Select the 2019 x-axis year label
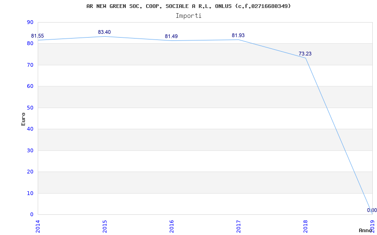Image resolution: width=377 pixels, height=235 pixels. point(372,227)
